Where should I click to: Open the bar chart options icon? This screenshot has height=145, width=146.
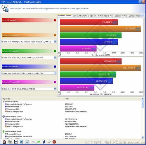[21, 142]
